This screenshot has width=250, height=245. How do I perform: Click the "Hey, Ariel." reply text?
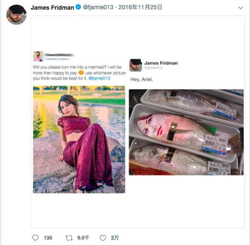coord(142,79)
